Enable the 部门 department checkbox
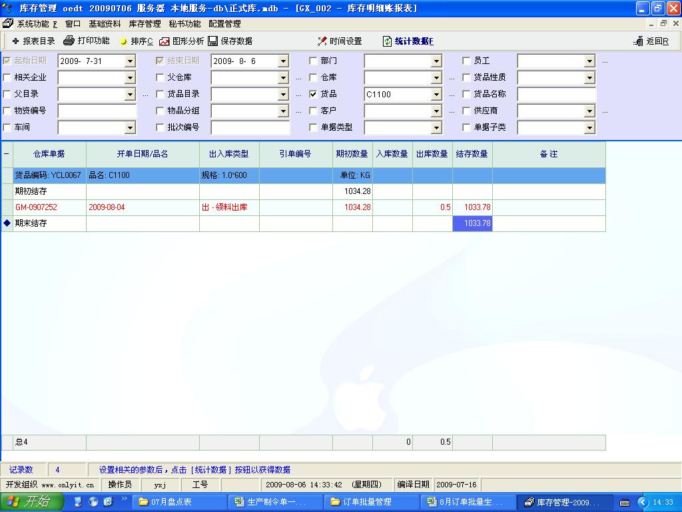The width and height of the screenshot is (682, 512). (314, 61)
